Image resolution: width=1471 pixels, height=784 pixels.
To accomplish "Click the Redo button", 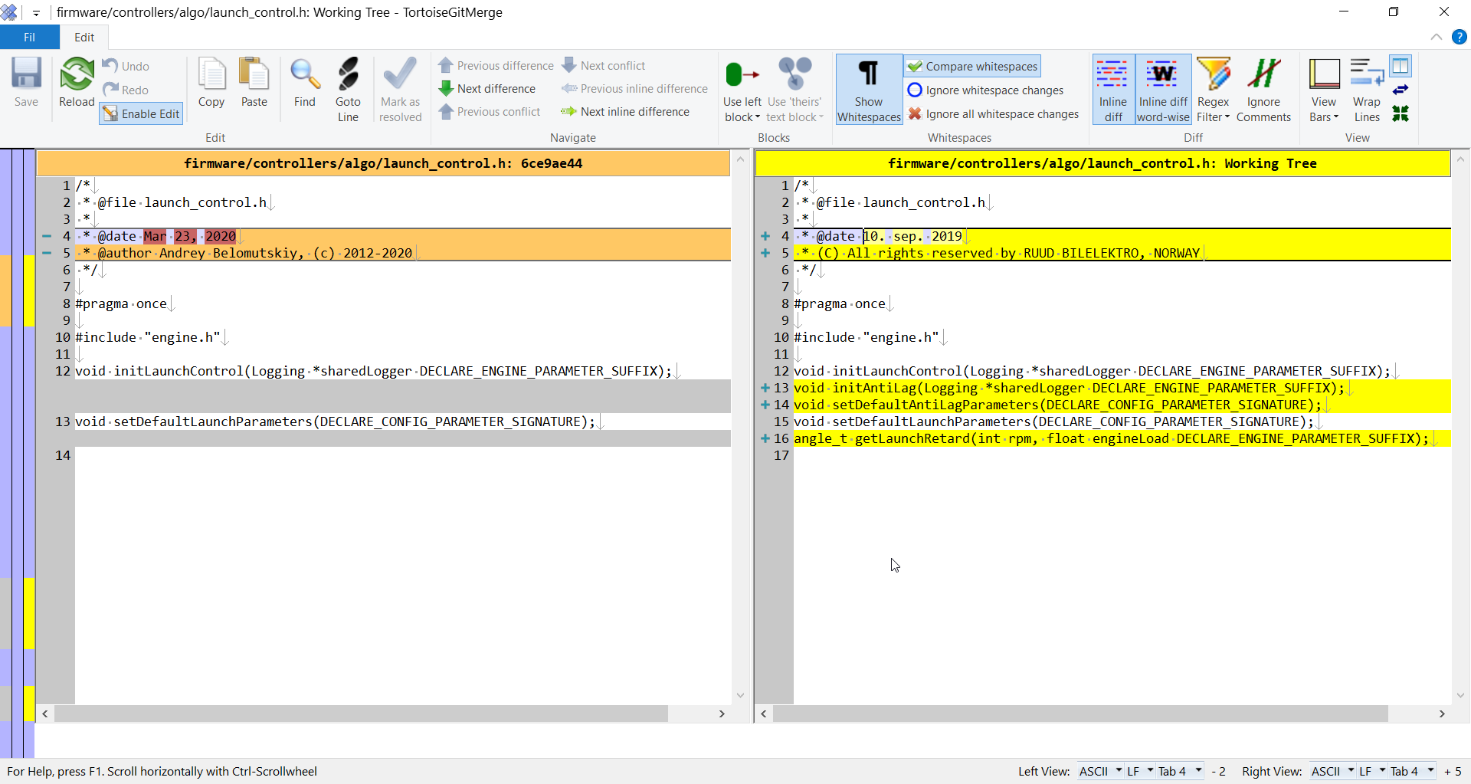I will (x=126, y=90).
